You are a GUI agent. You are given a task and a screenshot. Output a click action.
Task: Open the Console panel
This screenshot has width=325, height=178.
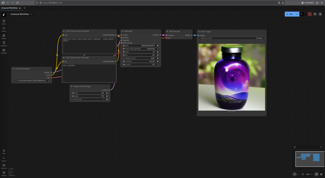(x=4, y=159)
